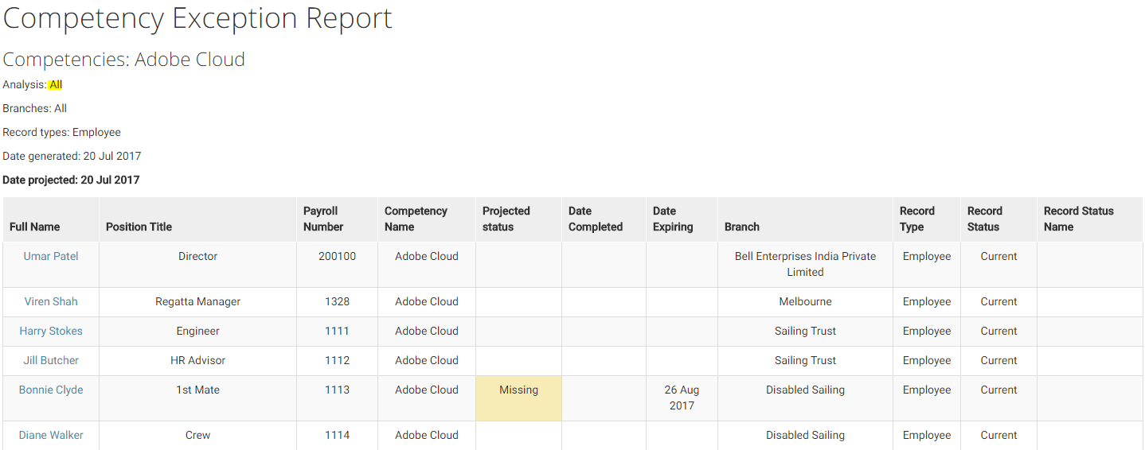Select payroll number 1328
This screenshot has width=1145, height=450.
tap(338, 301)
